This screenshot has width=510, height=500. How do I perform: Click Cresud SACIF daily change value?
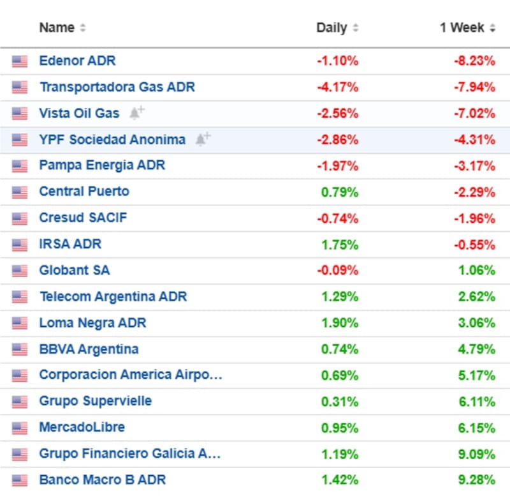point(338,218)
